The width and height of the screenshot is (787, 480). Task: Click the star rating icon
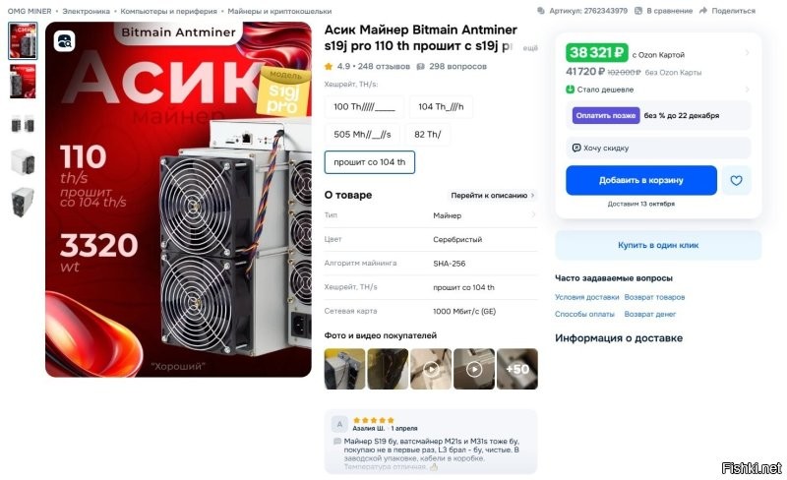329,67
